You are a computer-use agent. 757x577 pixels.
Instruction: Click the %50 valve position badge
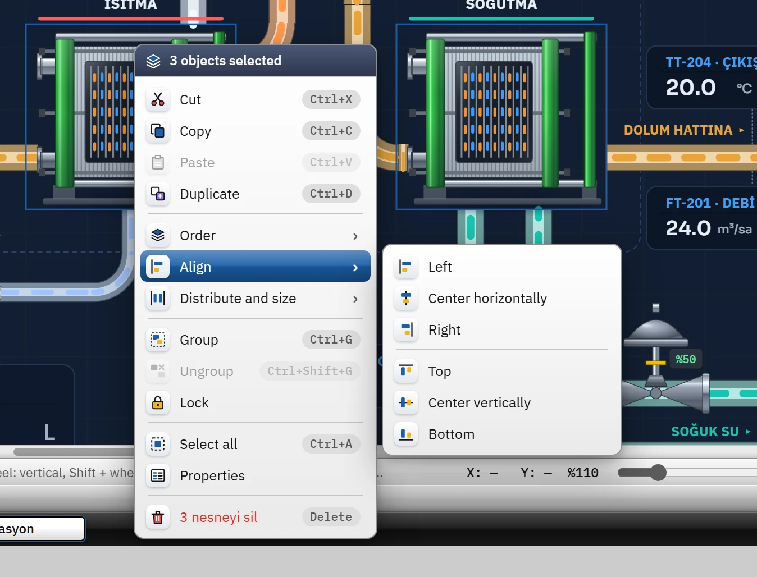coord(686,359)
